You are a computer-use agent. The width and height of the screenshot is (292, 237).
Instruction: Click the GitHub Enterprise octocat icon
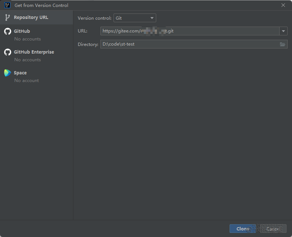tap(7, 52)
